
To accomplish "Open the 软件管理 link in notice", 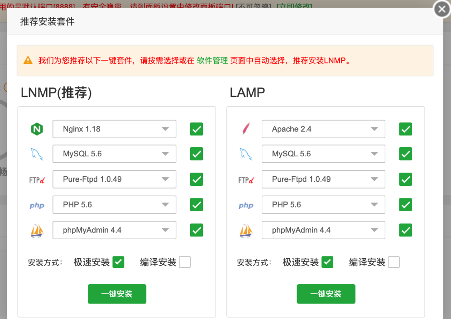I will coord(212,60).
